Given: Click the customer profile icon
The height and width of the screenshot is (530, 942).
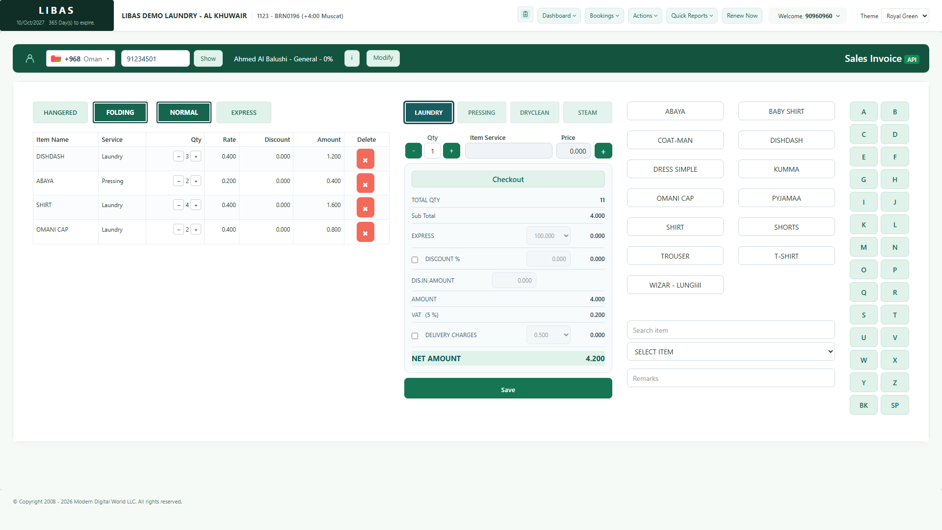Looking at the screenshot, I should click(x=30, y=59).
